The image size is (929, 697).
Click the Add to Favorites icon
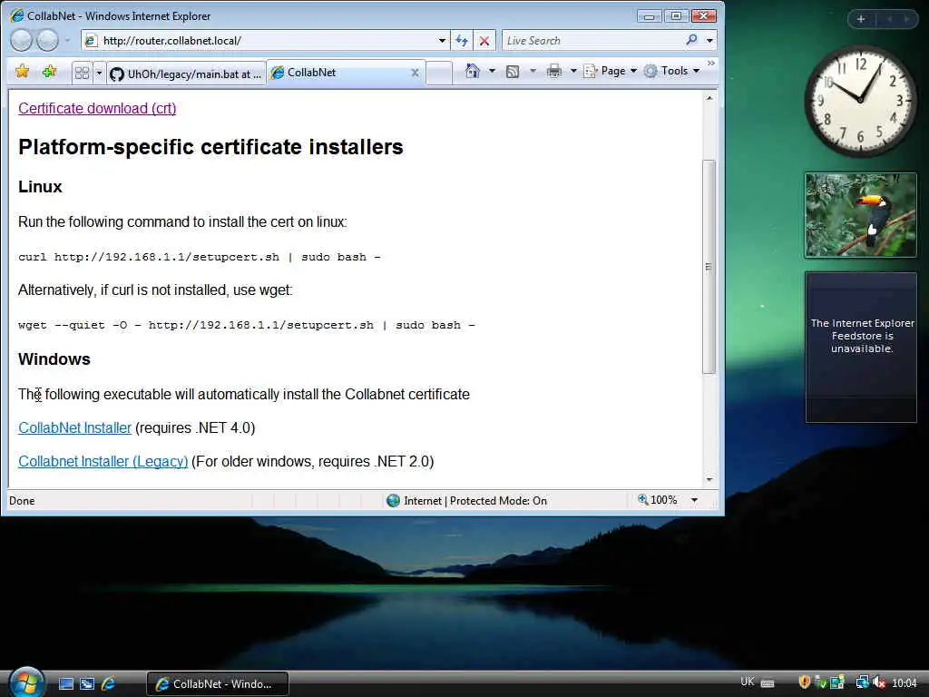49,72
